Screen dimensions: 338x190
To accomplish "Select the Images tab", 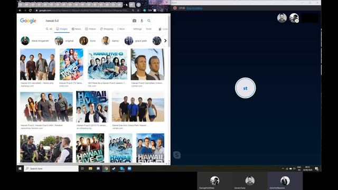I will coord(62,29).
